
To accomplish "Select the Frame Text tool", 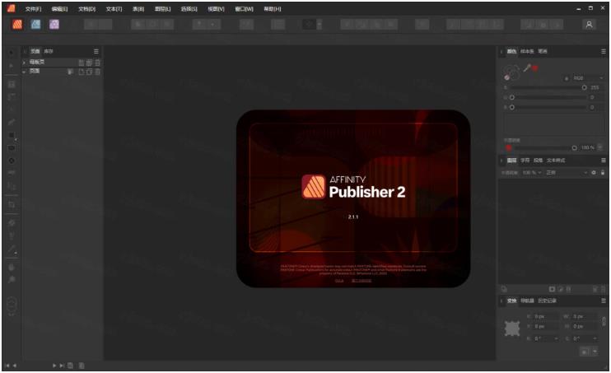I will [12, 84].
